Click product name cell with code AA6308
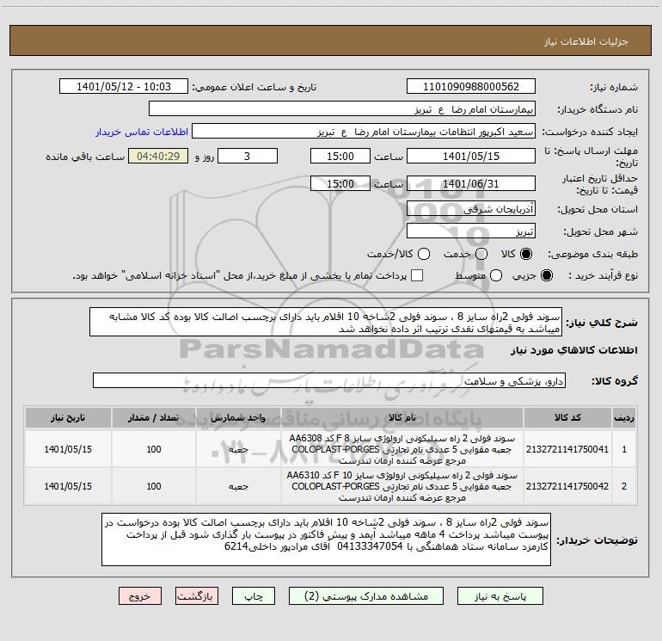 click(x=402, y=449)
